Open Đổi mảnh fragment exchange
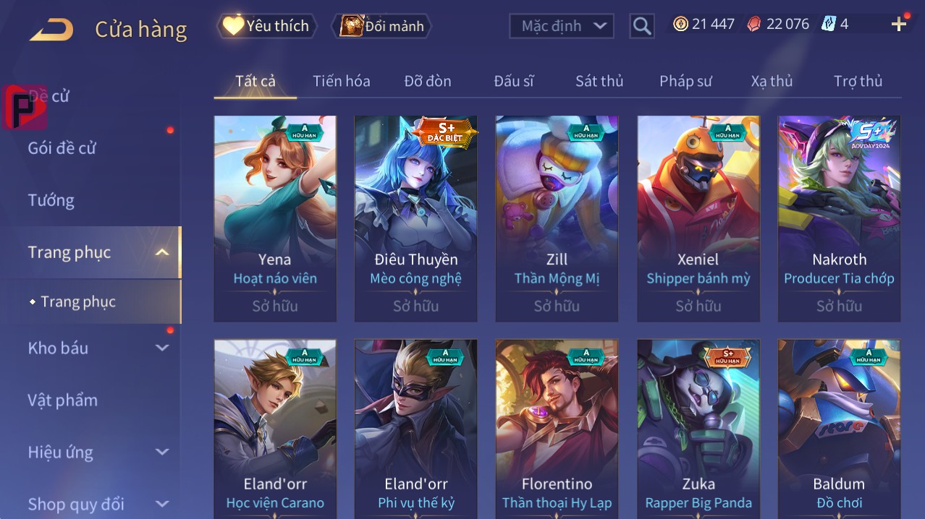This screenshot has height=519, width=925. (x=381, y=27)
